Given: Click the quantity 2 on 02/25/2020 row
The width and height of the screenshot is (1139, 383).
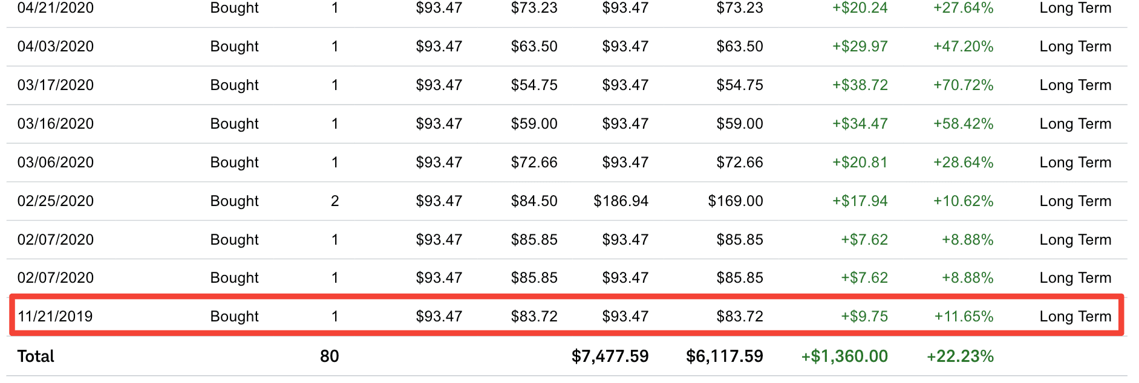Looking at the screenshot, I should [x=335, y=201].
